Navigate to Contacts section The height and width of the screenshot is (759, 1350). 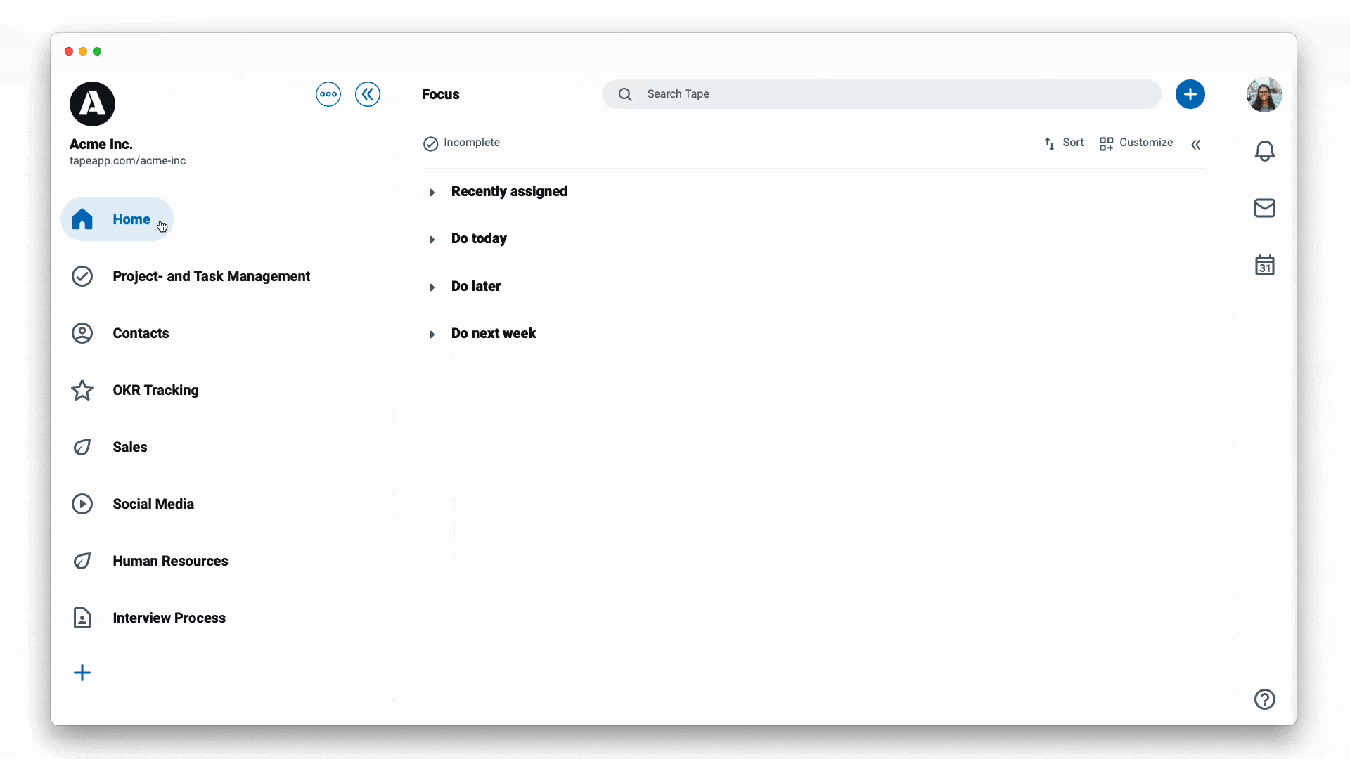coord(141,332)
